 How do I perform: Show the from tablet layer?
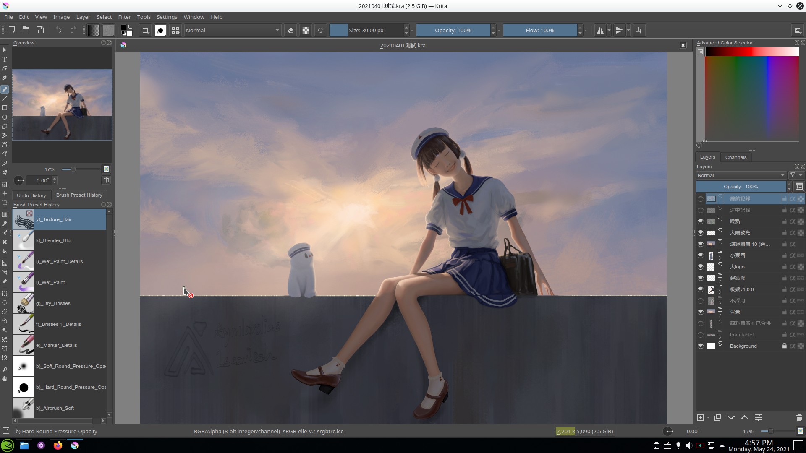[x=700, y=335]
